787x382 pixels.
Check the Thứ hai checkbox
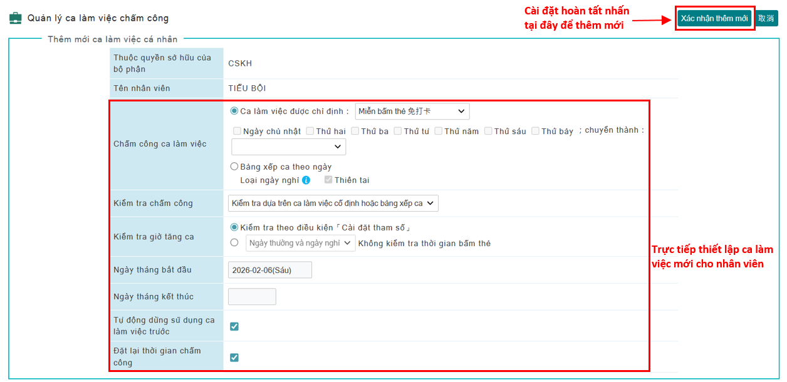point(310,132)
